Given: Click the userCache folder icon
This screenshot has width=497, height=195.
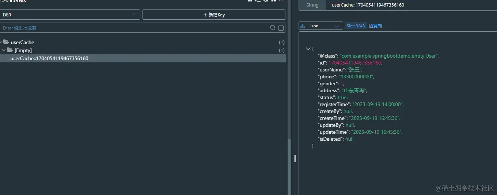Looking at the screenshot, I should click(x=6, y=42).
